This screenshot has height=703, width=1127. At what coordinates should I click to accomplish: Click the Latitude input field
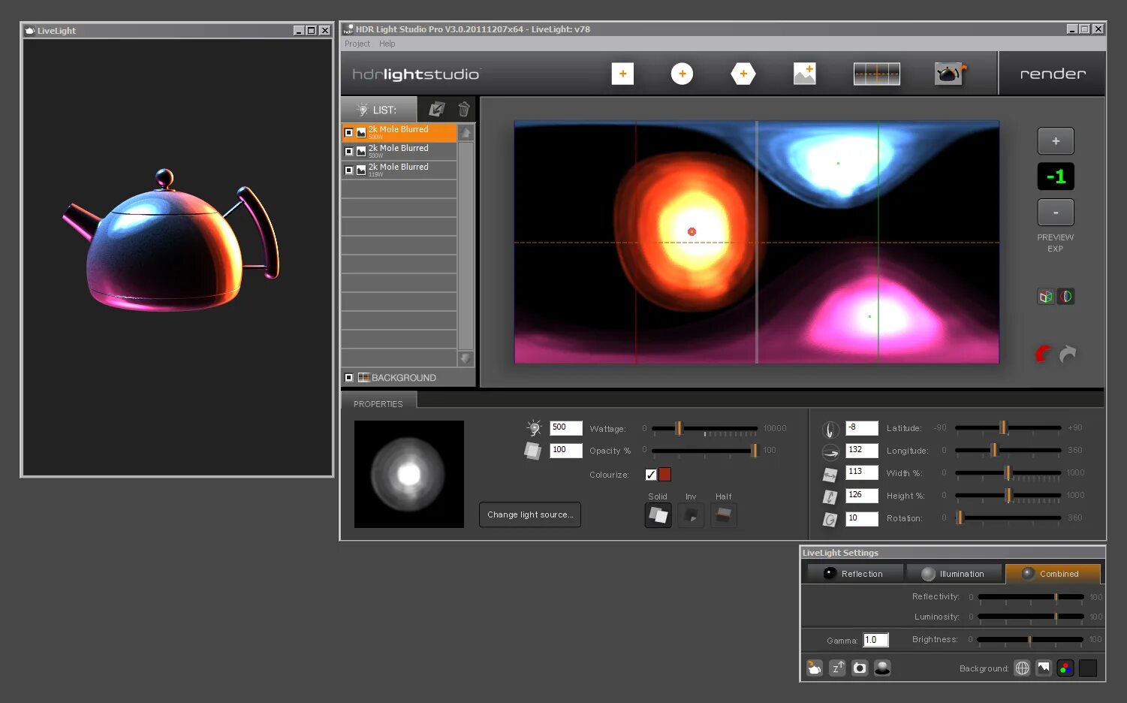coord(862,428)
